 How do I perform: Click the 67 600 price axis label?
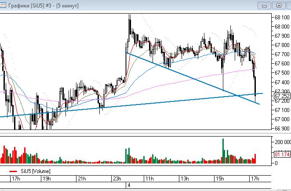tap(282, 63)
